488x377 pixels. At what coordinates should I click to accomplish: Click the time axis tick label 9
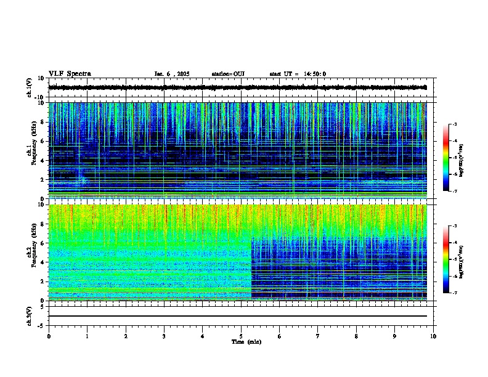pos(394,336)
